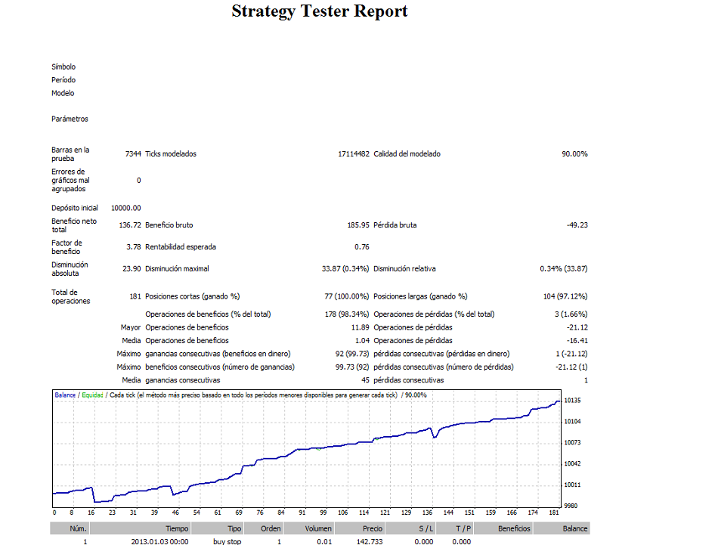
Task: Click the Orden column header
Action: [271, 528]
